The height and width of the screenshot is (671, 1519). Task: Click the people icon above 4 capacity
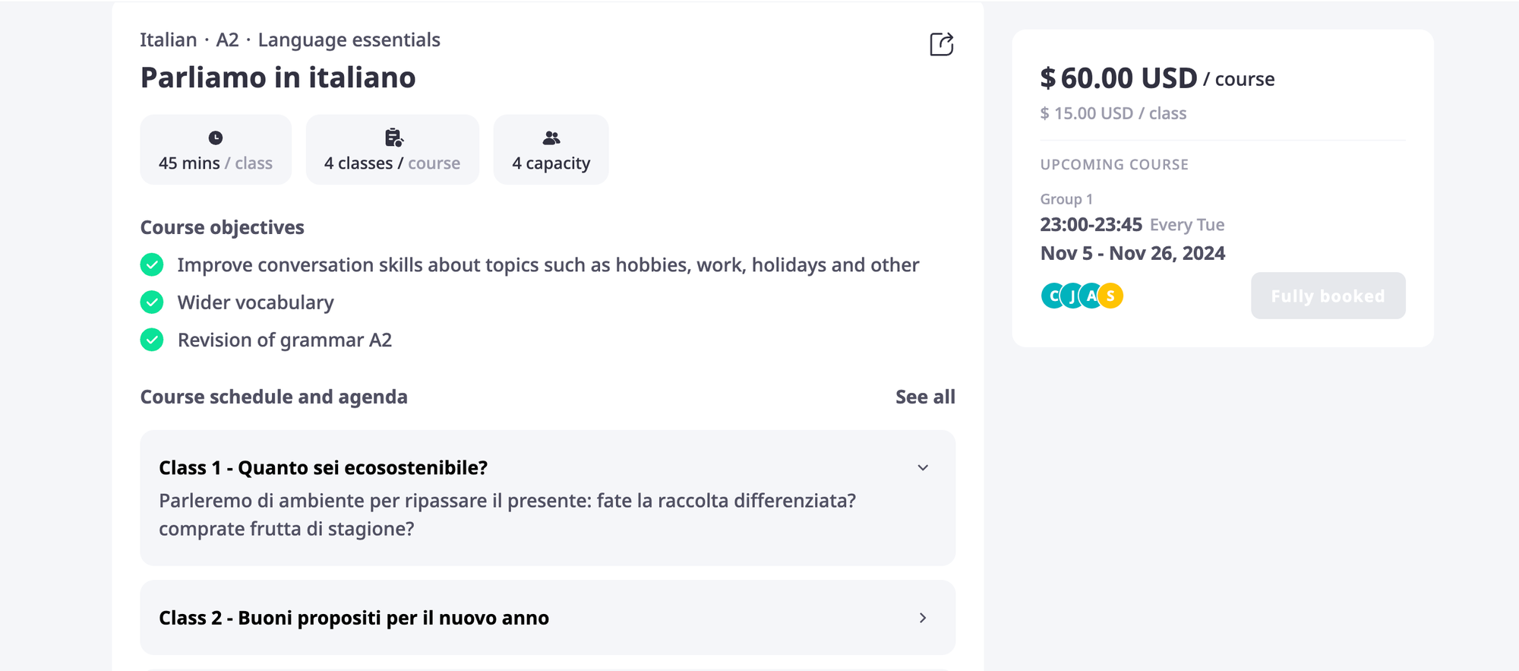551,138
